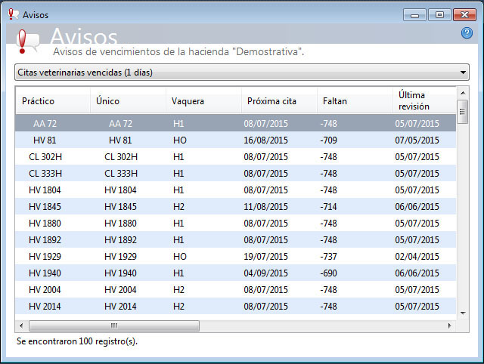Click the vertical scrollbar down arrow

[x=463, y=313]
